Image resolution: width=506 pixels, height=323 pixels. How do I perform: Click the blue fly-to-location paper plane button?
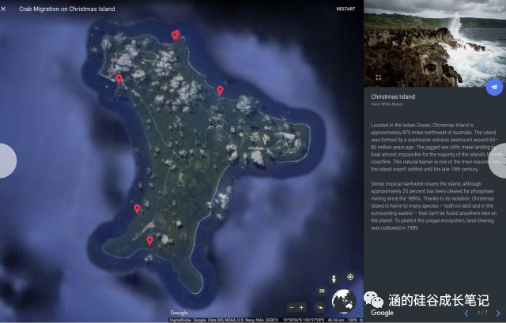pyautogui.click(x=494, y=88)
